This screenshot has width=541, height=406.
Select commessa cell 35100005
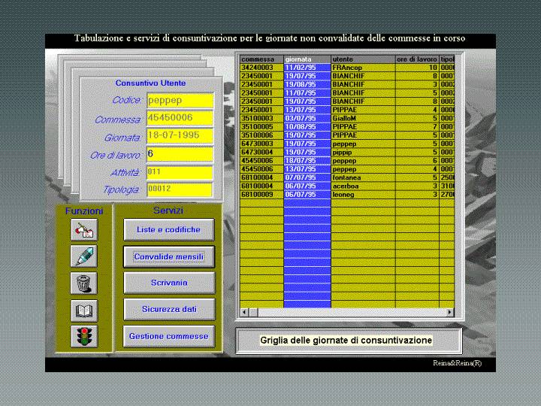(x=261, y=127)
